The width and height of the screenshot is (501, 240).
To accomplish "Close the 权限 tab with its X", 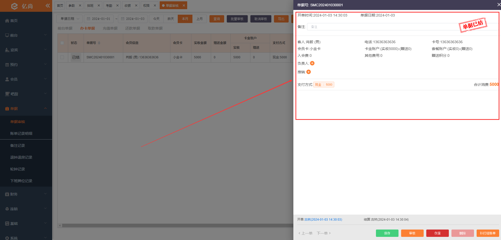I will 155,5.
